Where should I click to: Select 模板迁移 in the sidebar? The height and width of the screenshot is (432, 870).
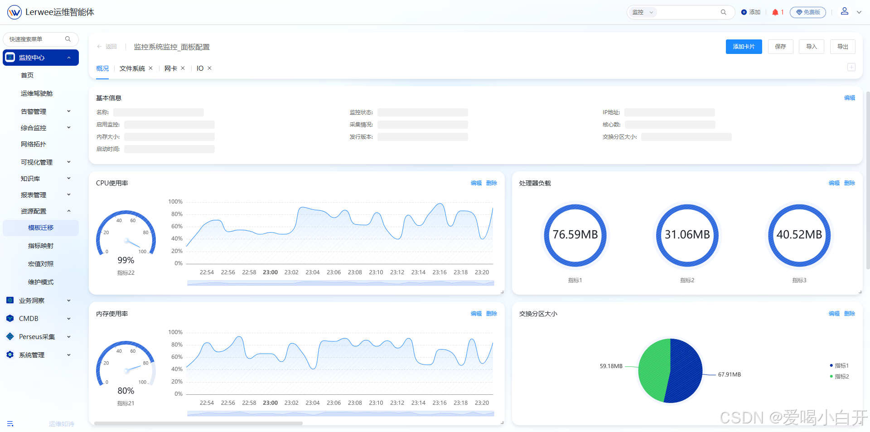pos(41,228)
